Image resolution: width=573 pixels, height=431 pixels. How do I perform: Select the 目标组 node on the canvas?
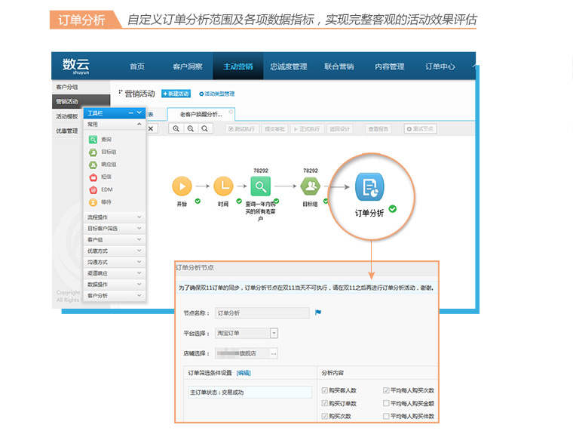(x=311, y=186)
